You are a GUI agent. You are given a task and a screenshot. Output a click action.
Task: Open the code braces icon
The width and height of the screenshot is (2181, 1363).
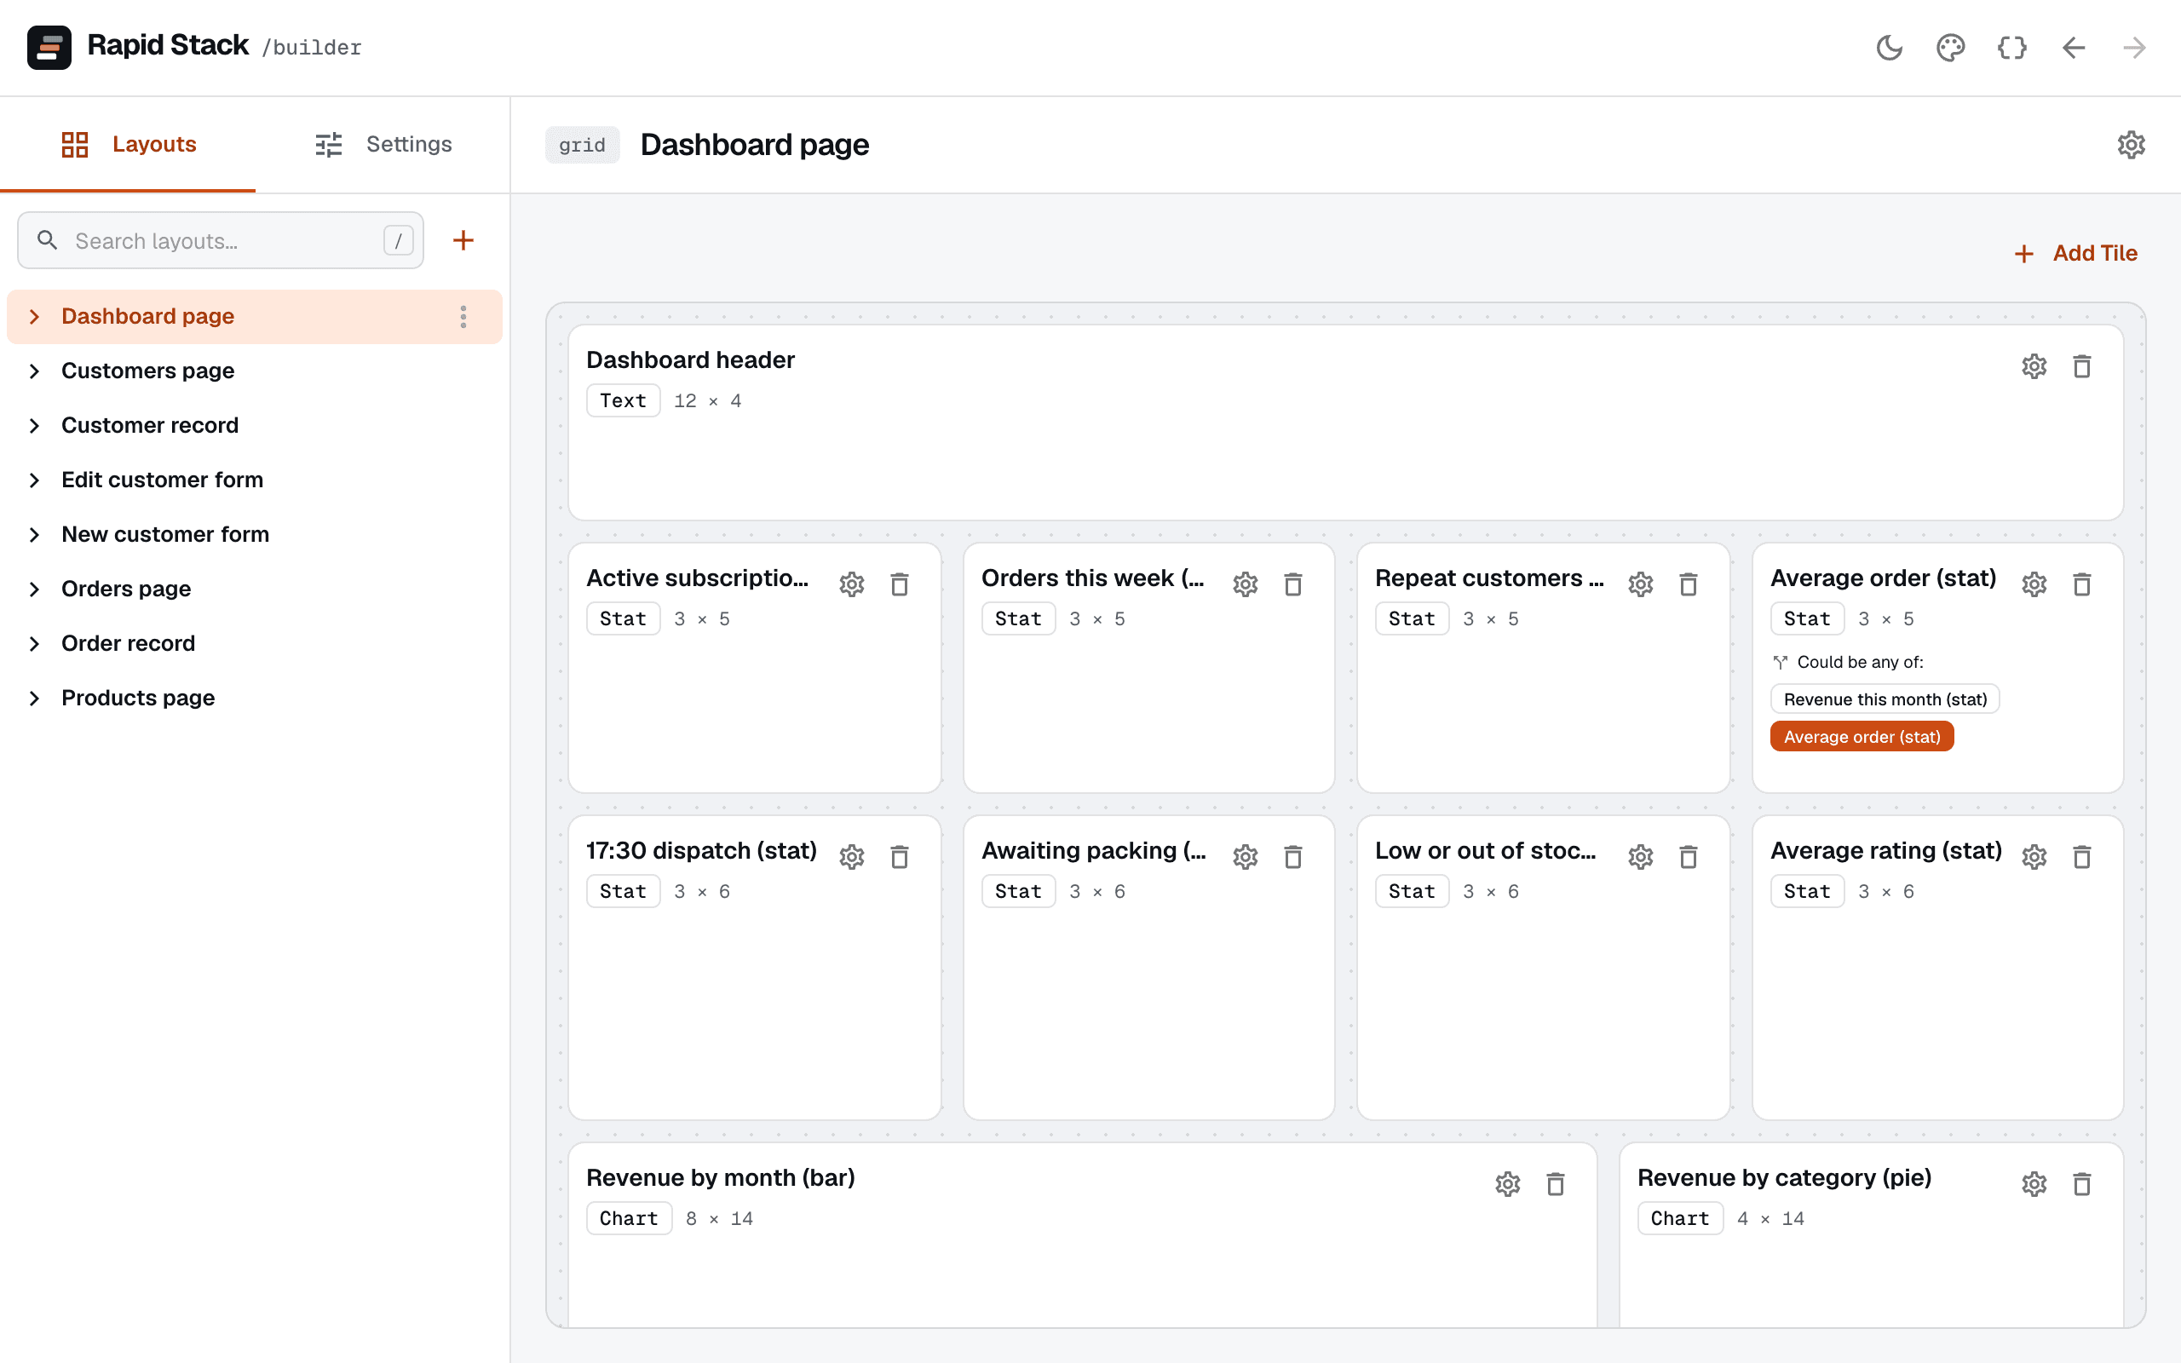(2011, 48)
